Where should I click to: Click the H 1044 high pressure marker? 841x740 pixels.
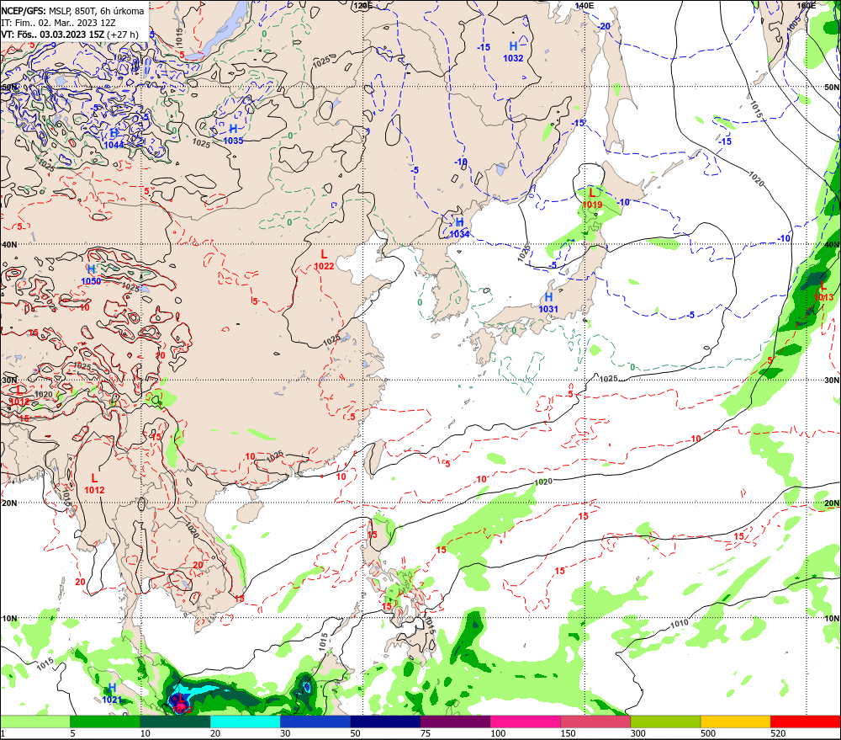[x=114, y=139]
